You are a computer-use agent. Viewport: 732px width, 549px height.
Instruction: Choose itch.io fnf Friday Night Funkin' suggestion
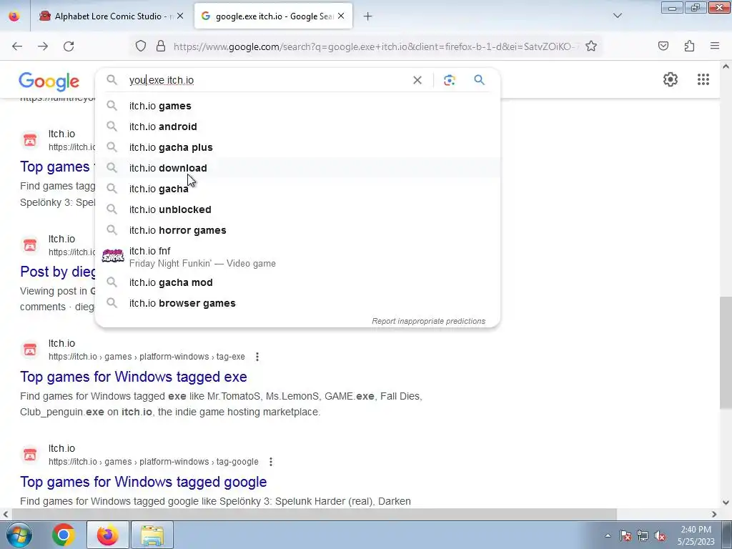click(298, 257)
